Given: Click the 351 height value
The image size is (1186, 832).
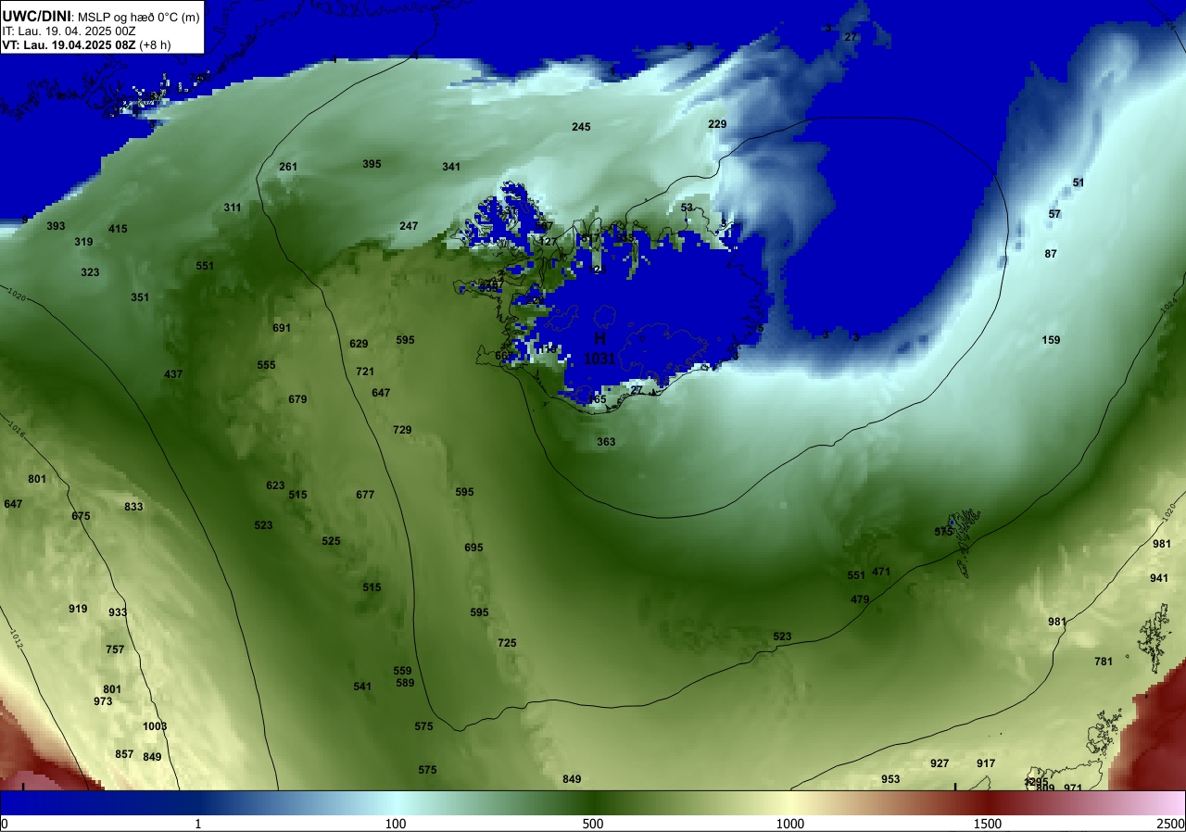Looking at the screenshot, I should 139,297.
